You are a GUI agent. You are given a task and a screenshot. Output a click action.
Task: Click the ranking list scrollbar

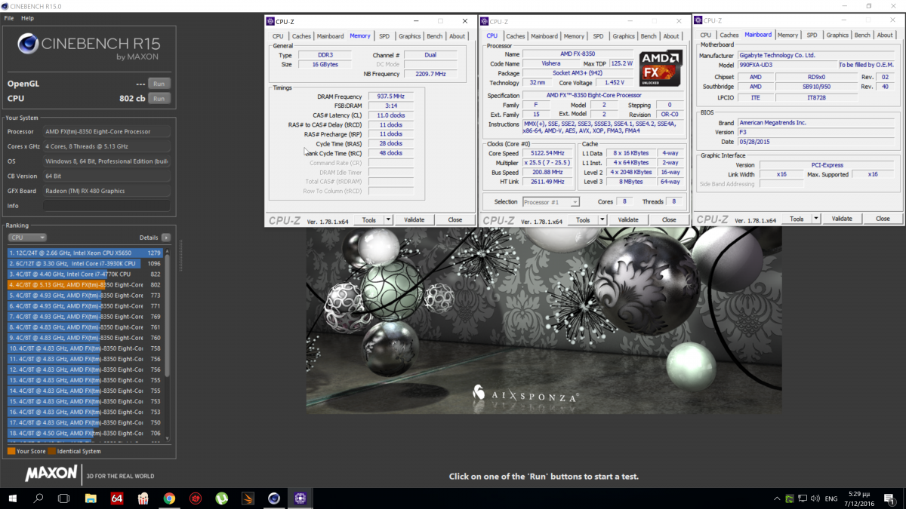click(x=168, y=317)
